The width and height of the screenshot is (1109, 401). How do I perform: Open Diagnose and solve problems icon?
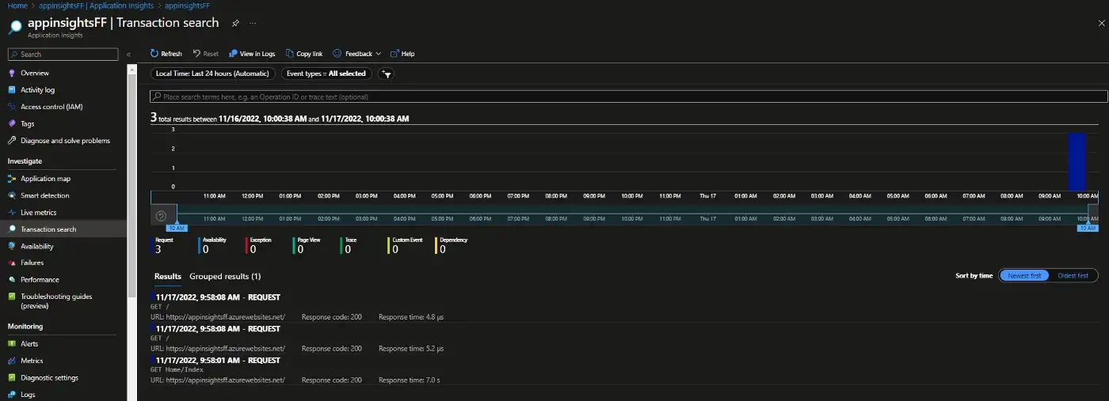[12, 141]
